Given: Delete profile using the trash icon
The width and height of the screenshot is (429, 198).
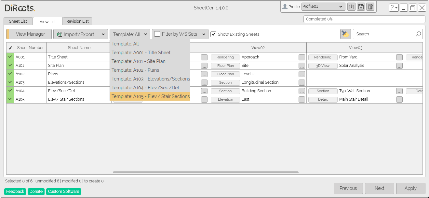Looking at the screenshot, I should [x=370, y=7].
